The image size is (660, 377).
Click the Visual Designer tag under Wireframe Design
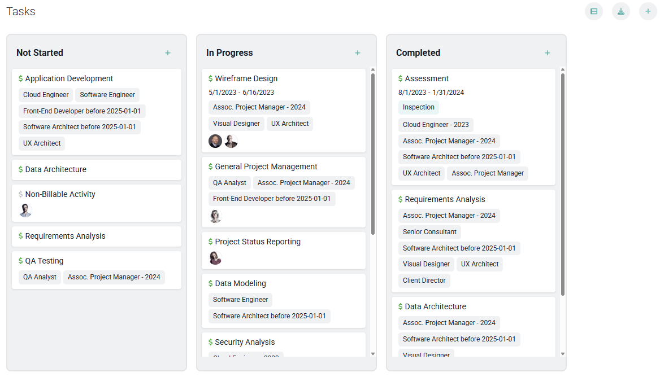coord(236,124)
